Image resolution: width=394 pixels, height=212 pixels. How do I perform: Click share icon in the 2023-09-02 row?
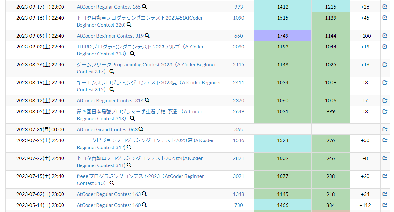(385, 47)
